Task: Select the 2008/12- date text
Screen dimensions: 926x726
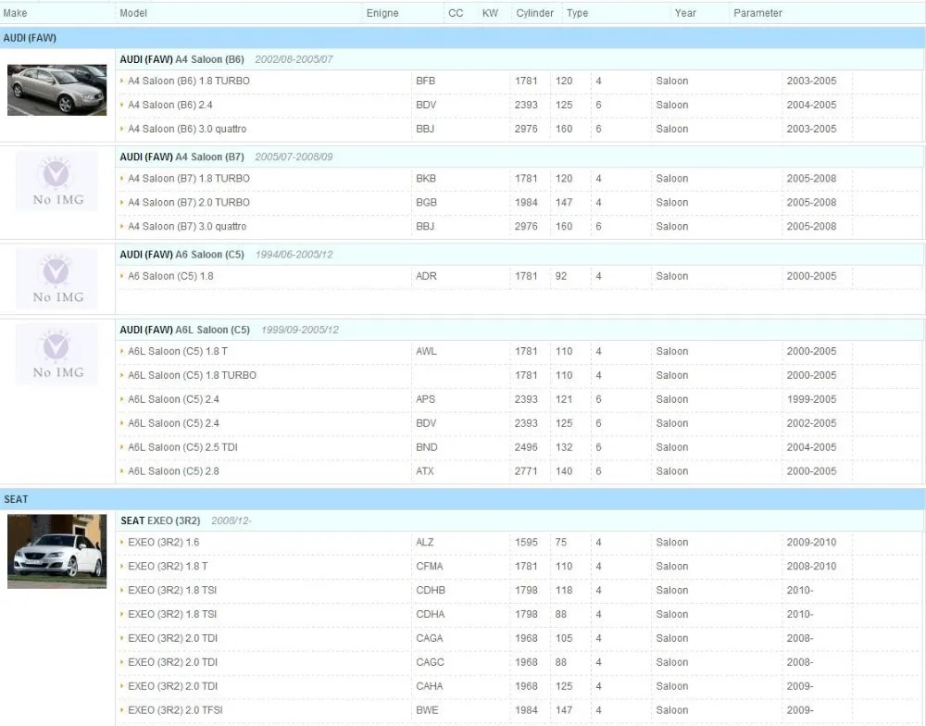Action: tap(231, 520)
